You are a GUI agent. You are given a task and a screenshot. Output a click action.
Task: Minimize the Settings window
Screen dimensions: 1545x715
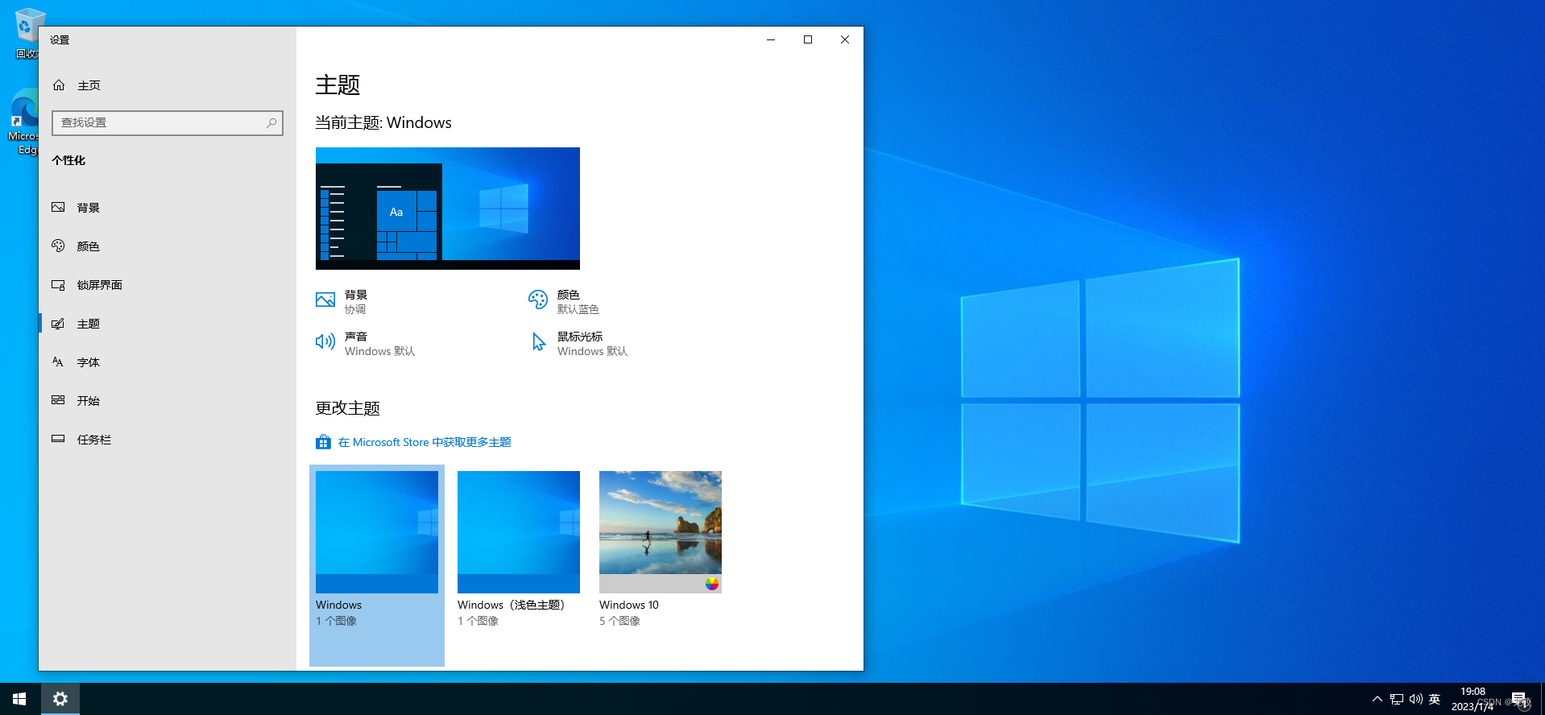pyautogui.click(x=771, y=39)
